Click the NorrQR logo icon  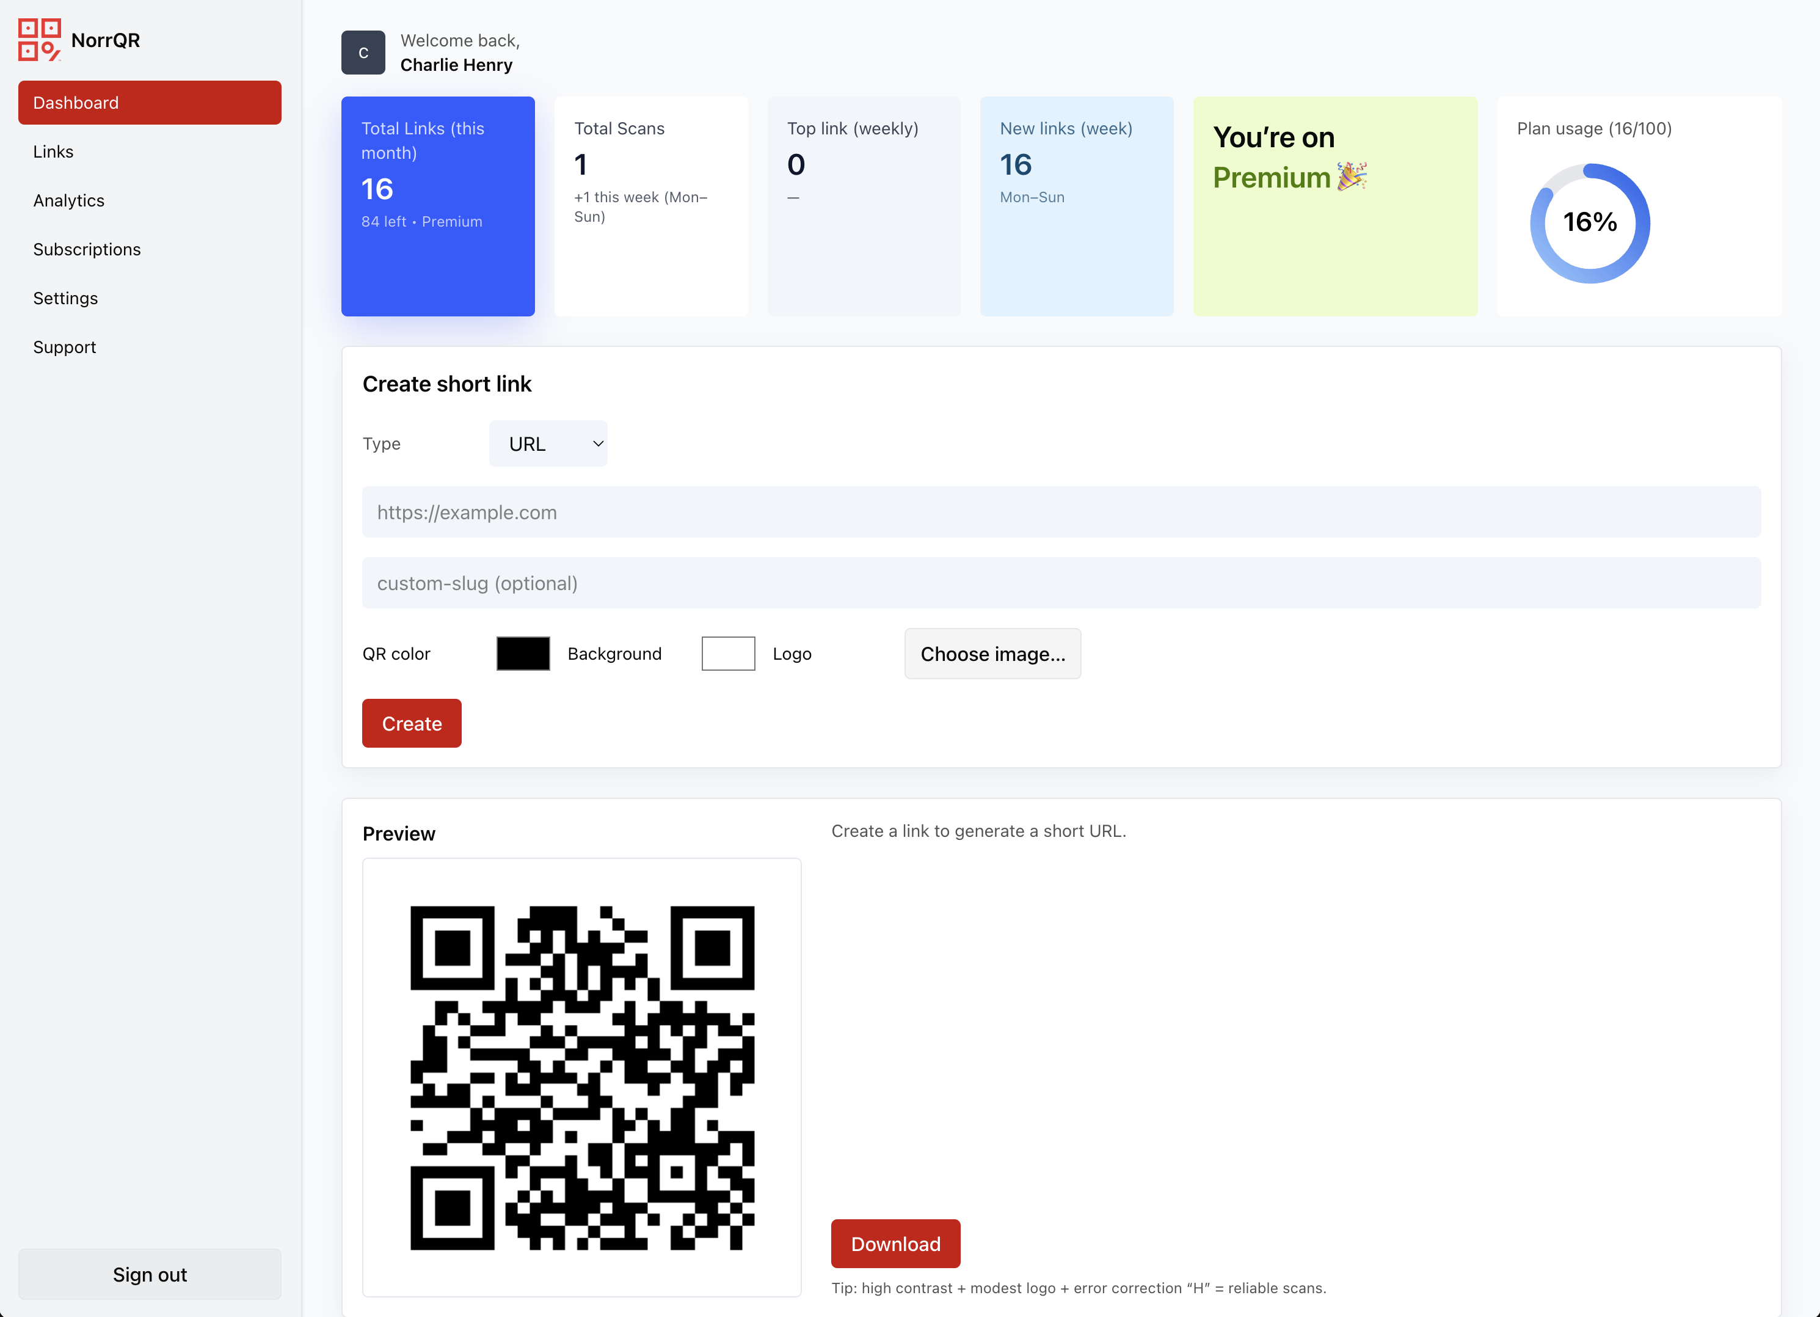(x=39, y=39)
